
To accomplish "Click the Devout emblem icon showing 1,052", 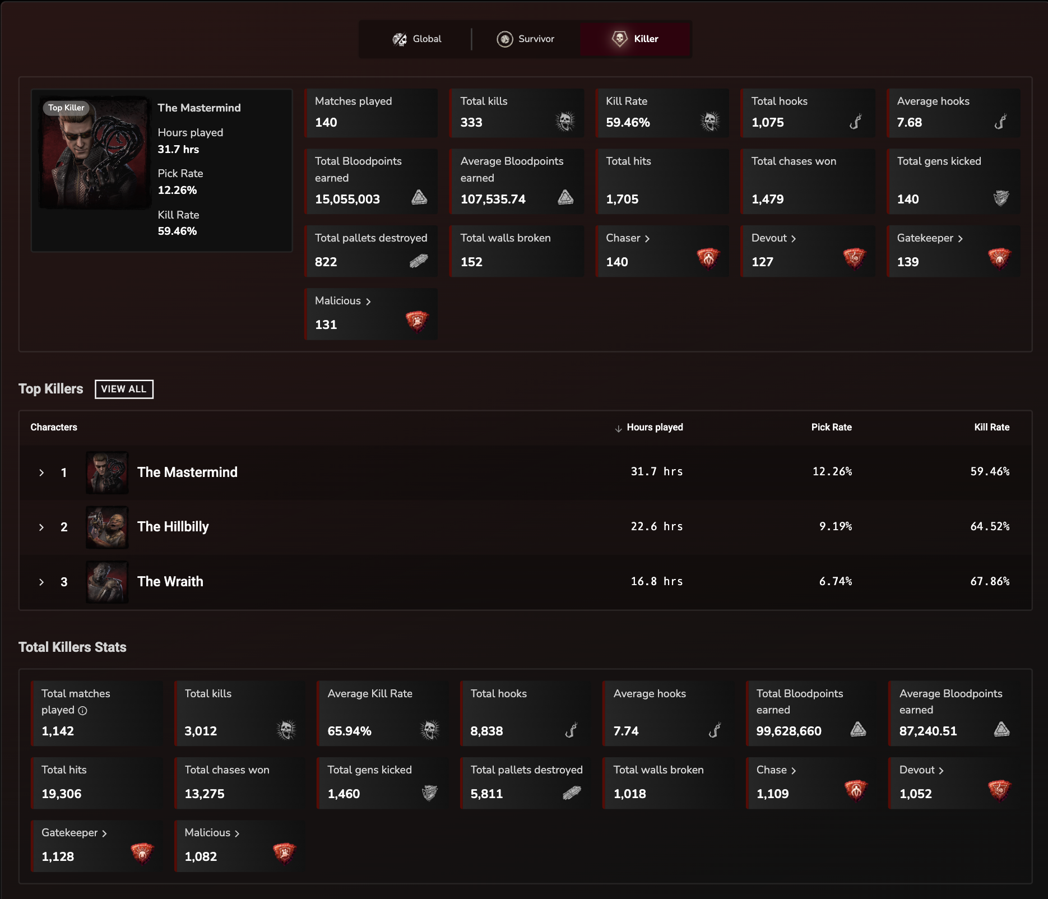I will point(999,790).
